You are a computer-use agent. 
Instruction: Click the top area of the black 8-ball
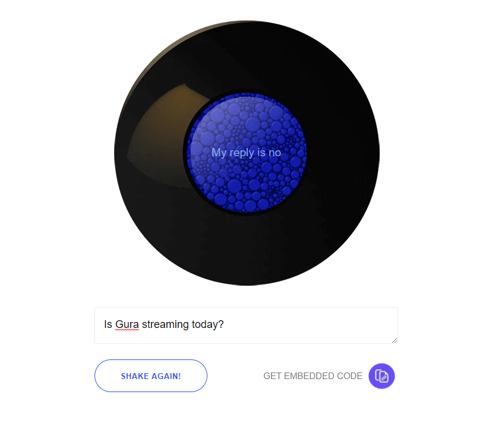pyautogui.click(x=247, y=54)
